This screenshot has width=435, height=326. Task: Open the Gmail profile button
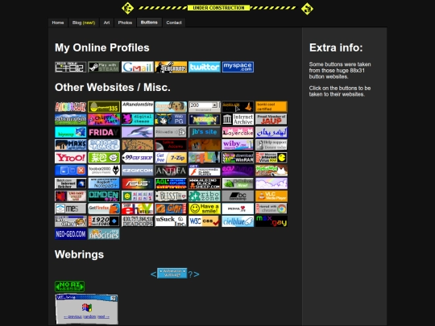[137, 67]
